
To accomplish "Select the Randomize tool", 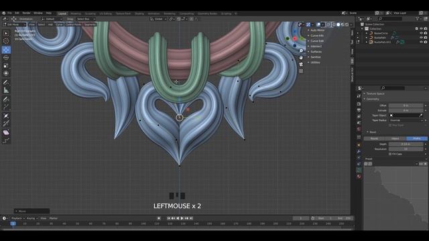I will point(6,141).
